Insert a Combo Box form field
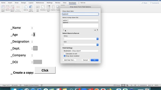This screenshot has height=90, width=161. (48, 8)
